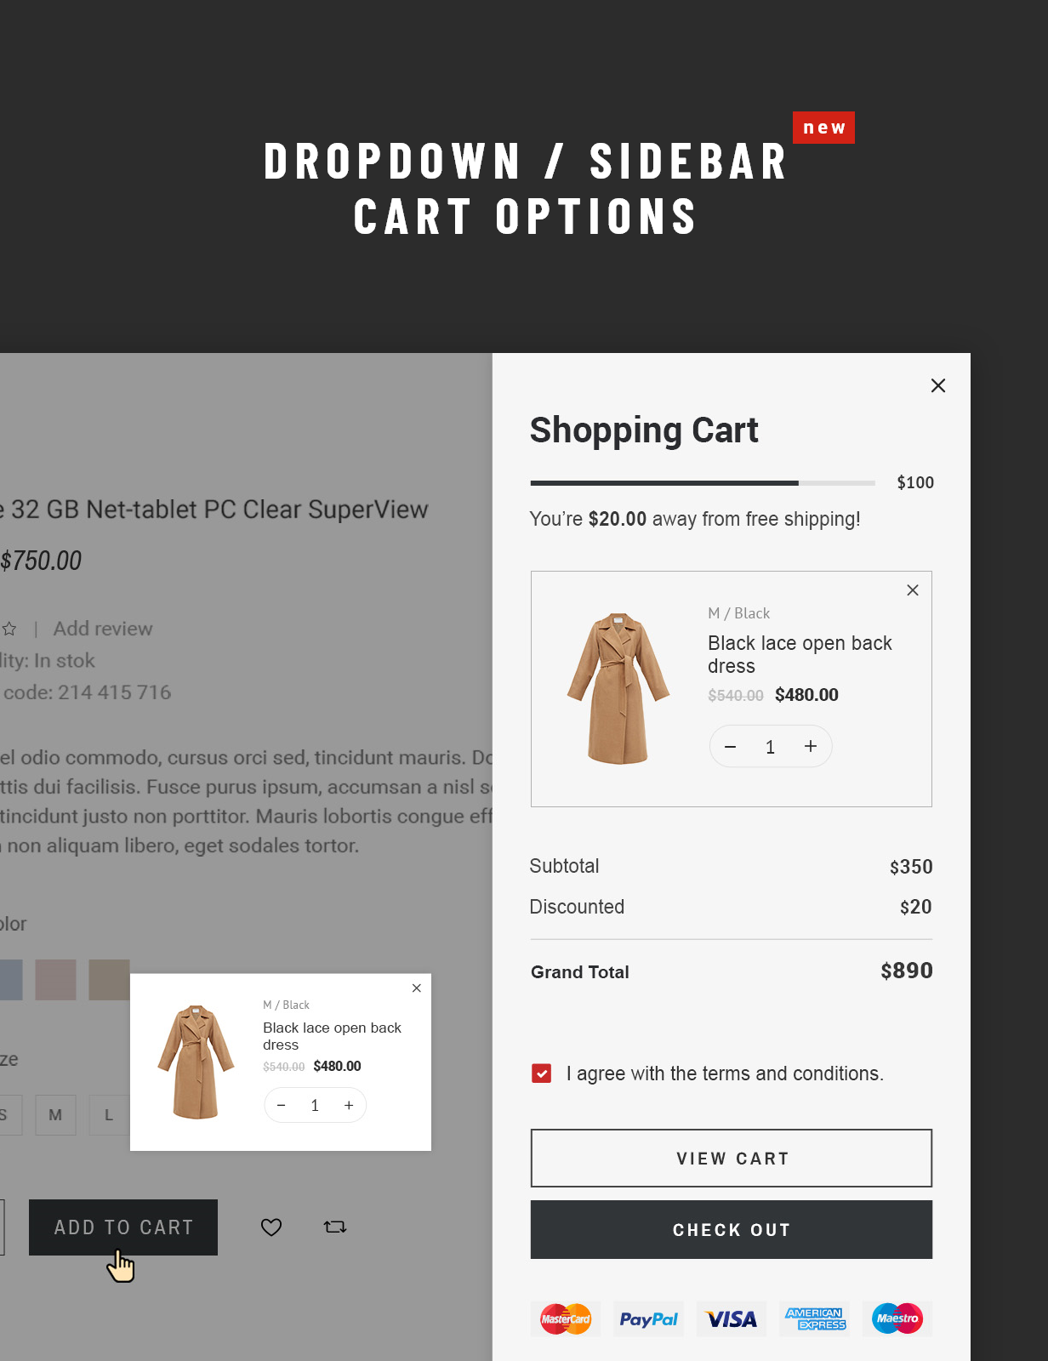Click the View Cart button

[x=731, y=1158]
